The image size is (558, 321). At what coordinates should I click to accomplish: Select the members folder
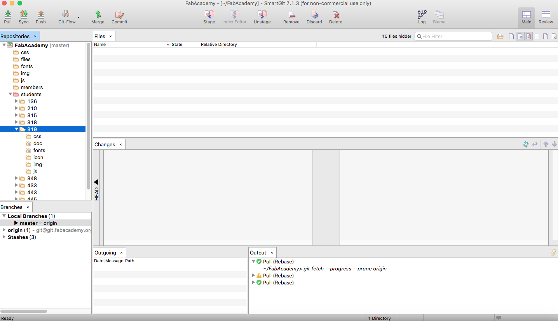pos(32,87)
